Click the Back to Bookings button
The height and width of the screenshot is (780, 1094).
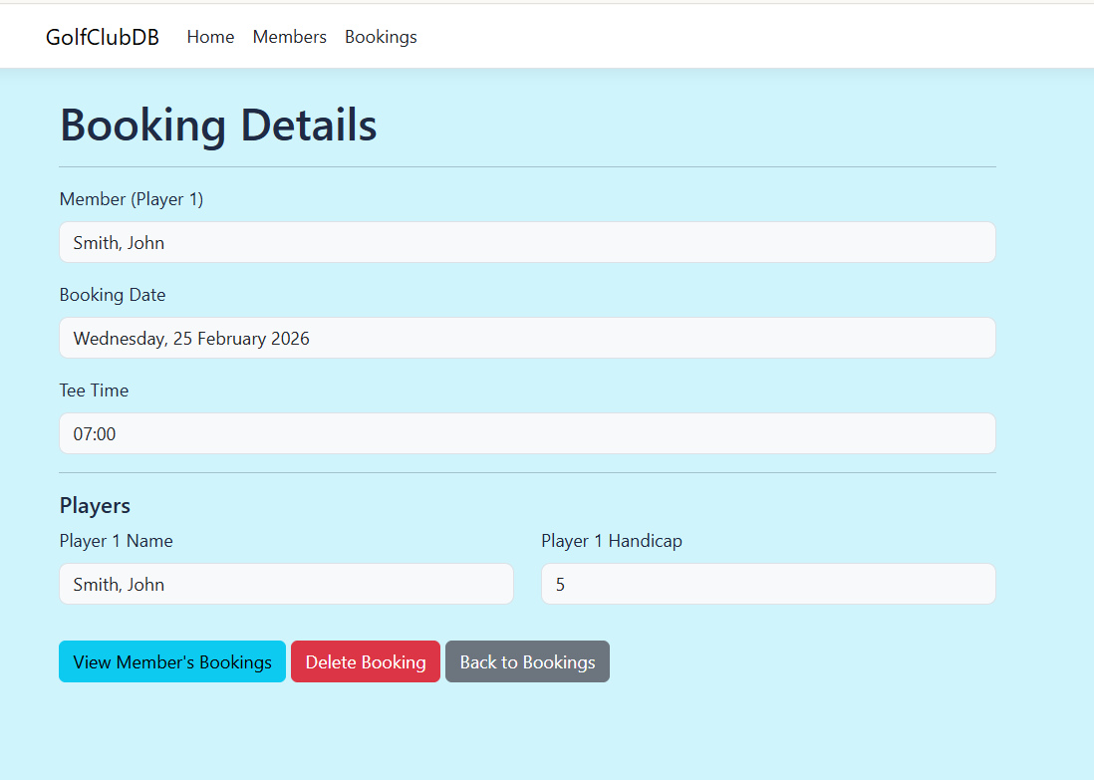point(527,661)
